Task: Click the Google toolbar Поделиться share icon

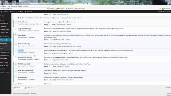Action: click(x=57, y=9)
